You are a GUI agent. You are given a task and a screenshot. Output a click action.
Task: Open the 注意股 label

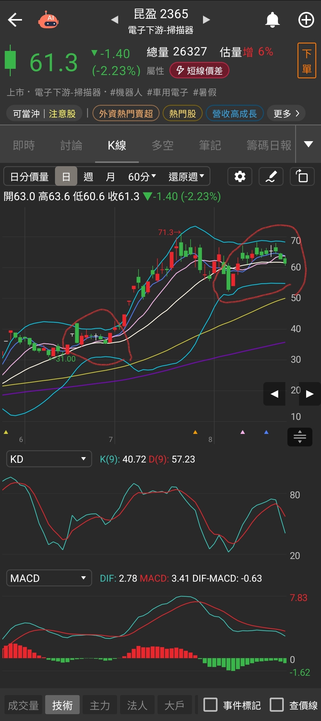pyautogui.click(x=62, y=113)
